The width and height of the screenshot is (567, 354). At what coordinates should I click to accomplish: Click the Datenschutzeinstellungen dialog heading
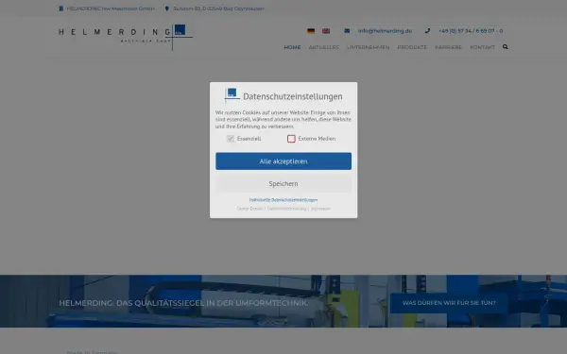click(293, 96)
